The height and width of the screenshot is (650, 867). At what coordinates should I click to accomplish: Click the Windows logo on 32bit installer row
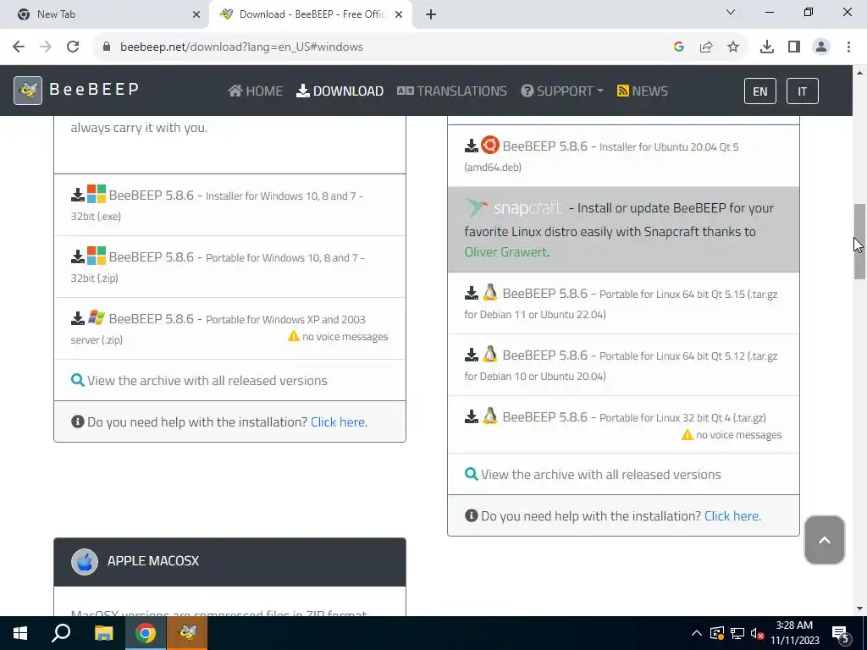[x=97, y=194]
